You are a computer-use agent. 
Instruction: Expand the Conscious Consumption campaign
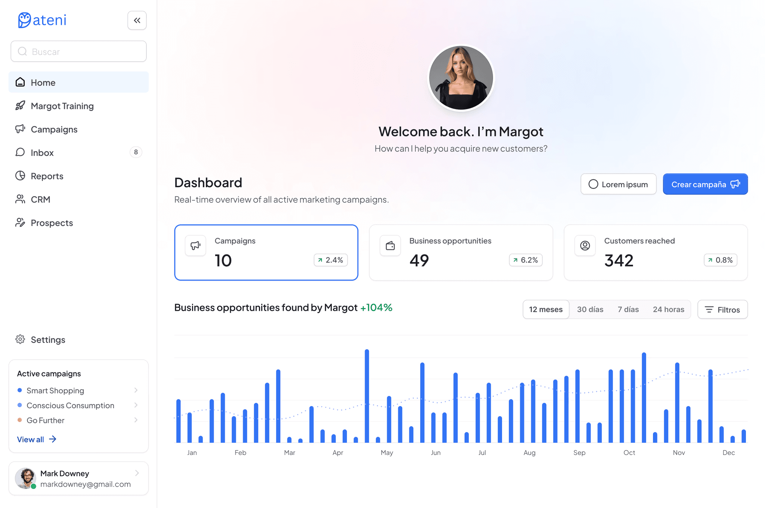click(136, 405)
